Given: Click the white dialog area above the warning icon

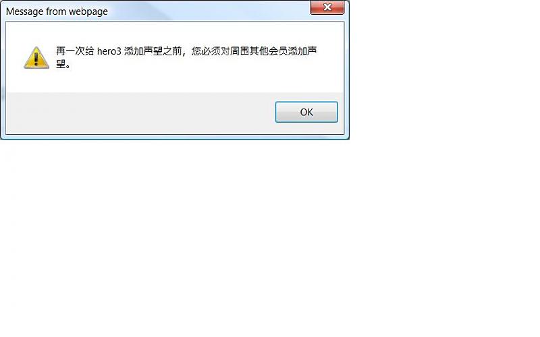Looking at the screenshot, I should [36, 34].
